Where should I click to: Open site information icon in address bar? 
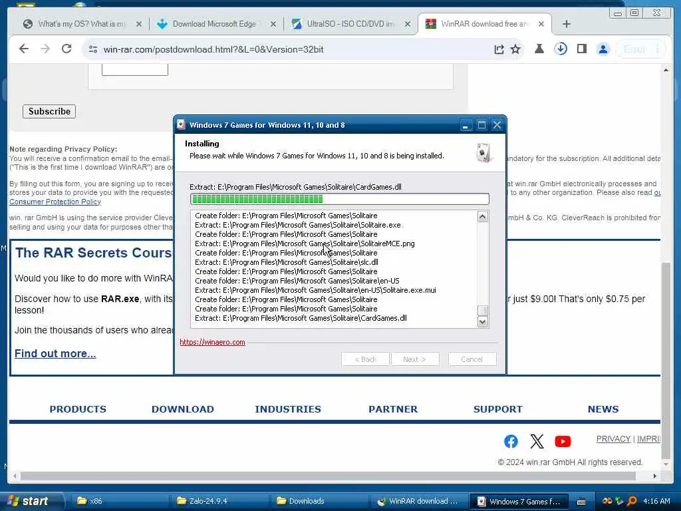pos(92,49)
